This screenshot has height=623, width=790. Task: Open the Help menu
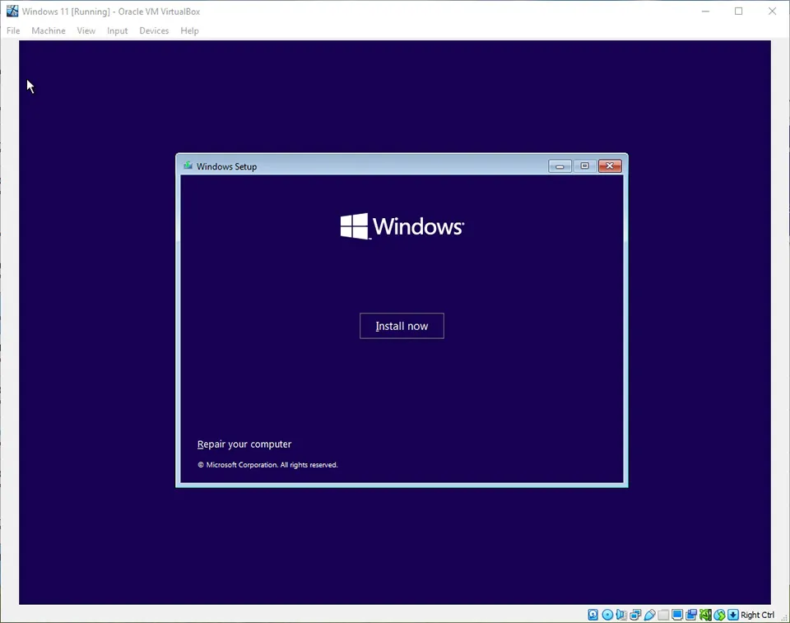point(189,30)
